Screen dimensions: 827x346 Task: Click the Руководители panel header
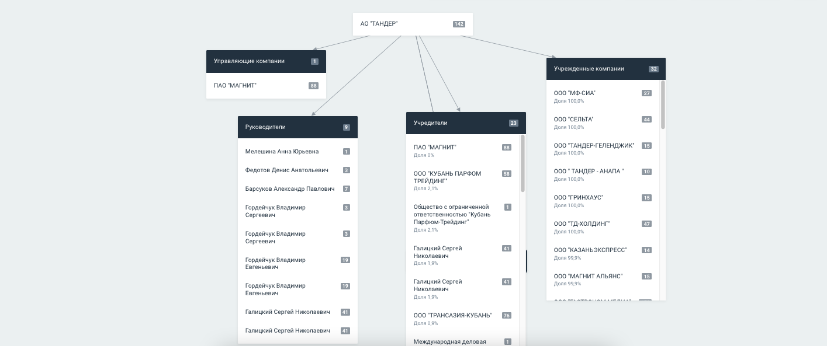pos(297,127)
